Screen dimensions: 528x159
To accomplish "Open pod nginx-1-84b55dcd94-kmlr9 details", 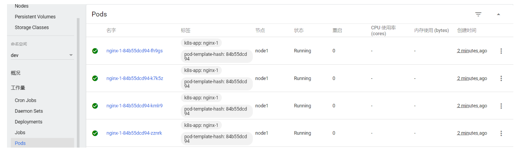I will (x=134, y=106).
